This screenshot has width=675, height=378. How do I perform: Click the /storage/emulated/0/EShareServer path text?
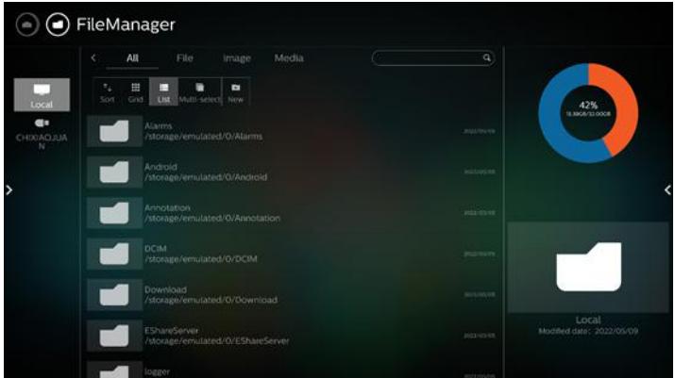pyautogui.click(x=217, y=341)
